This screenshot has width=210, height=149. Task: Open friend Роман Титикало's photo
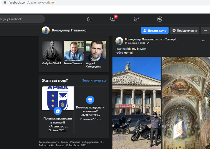click(x=74, y=51)
